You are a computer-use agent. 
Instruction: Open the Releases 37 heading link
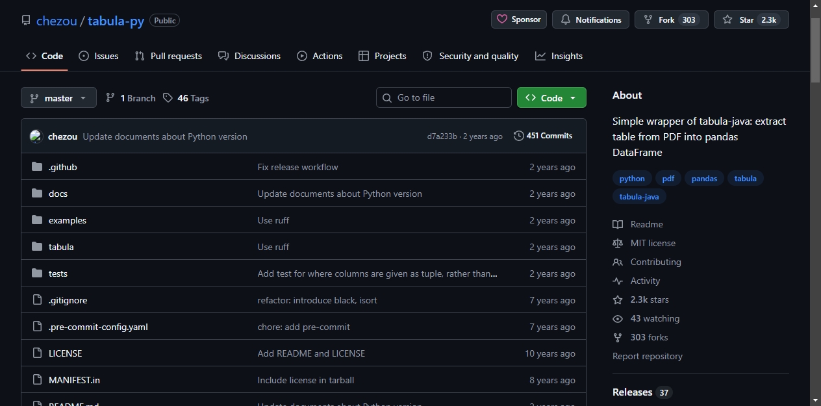(642, 392)
